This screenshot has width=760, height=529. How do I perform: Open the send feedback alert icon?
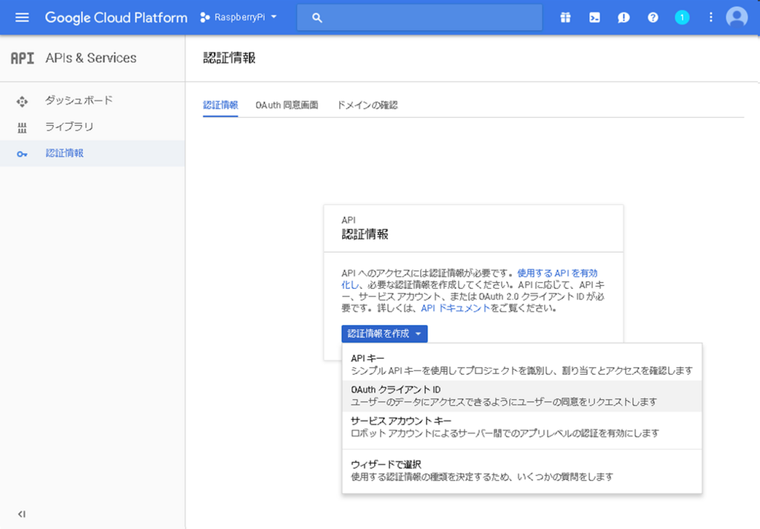click(x=623, y=18)
